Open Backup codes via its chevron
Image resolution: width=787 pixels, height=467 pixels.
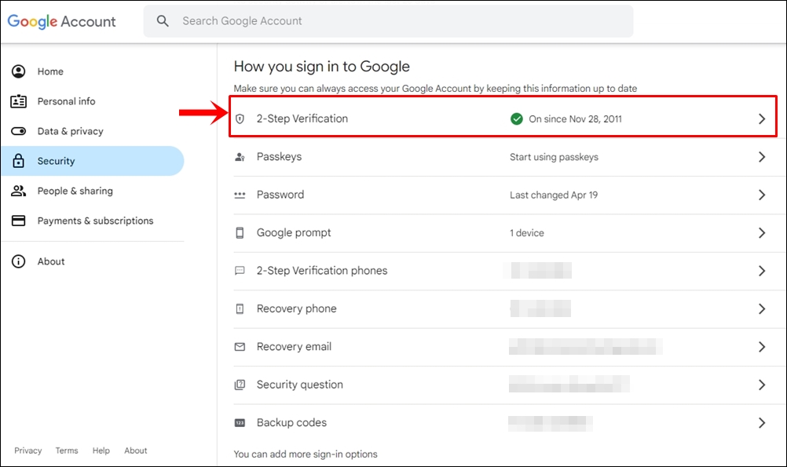click(x=762, y=423)
